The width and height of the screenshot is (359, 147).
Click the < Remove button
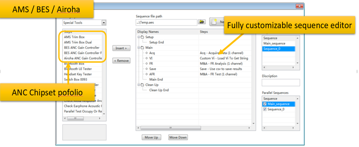(121, 61)
